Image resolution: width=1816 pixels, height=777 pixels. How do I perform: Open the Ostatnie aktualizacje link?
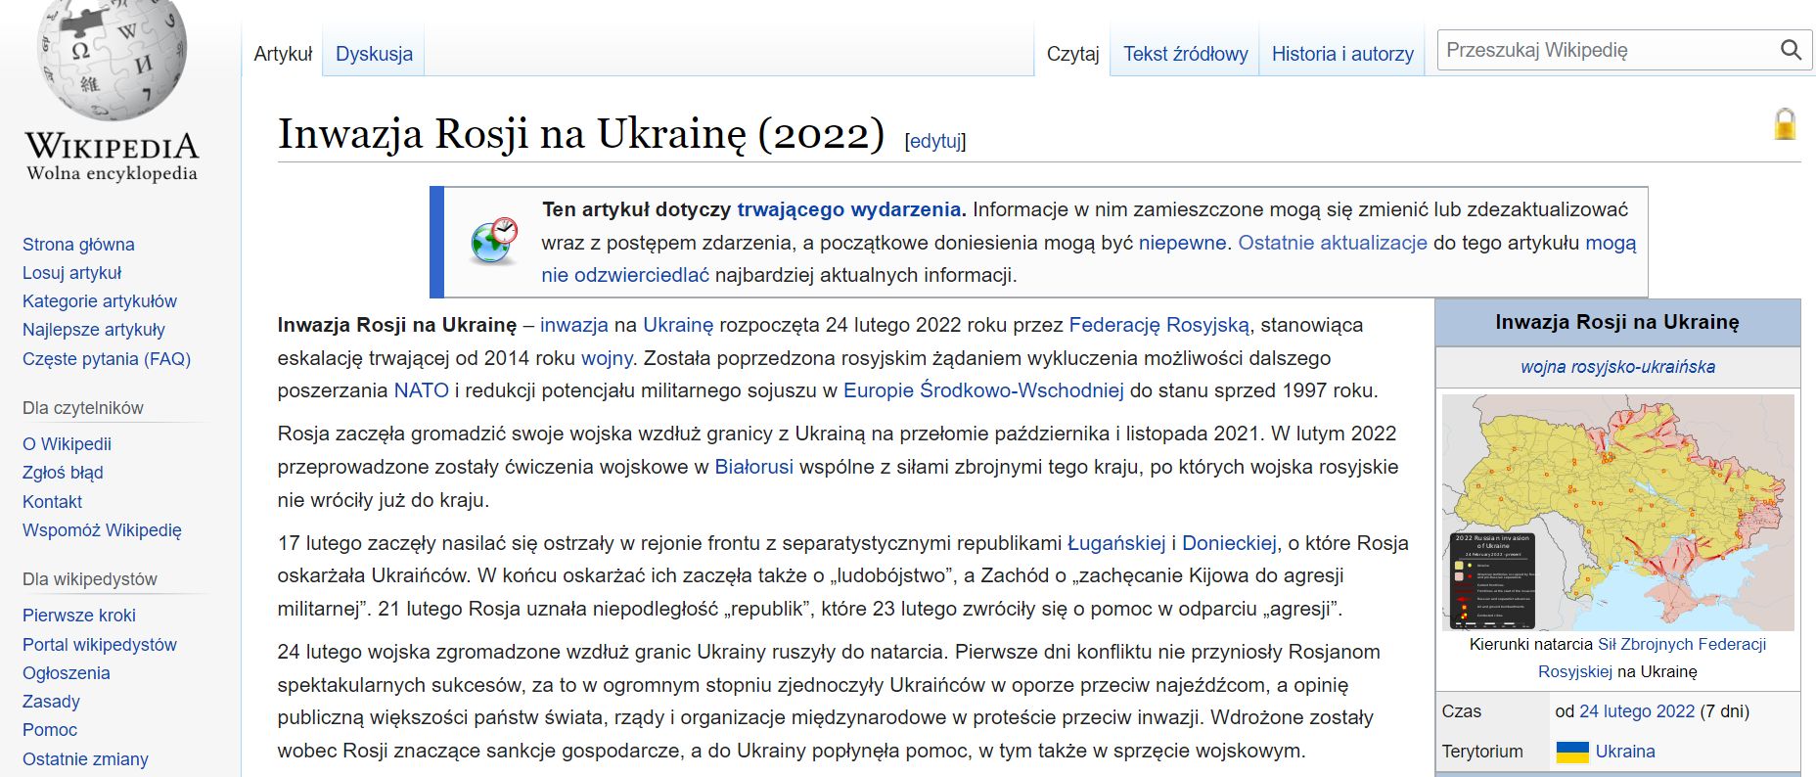[x=1333, y=243]
